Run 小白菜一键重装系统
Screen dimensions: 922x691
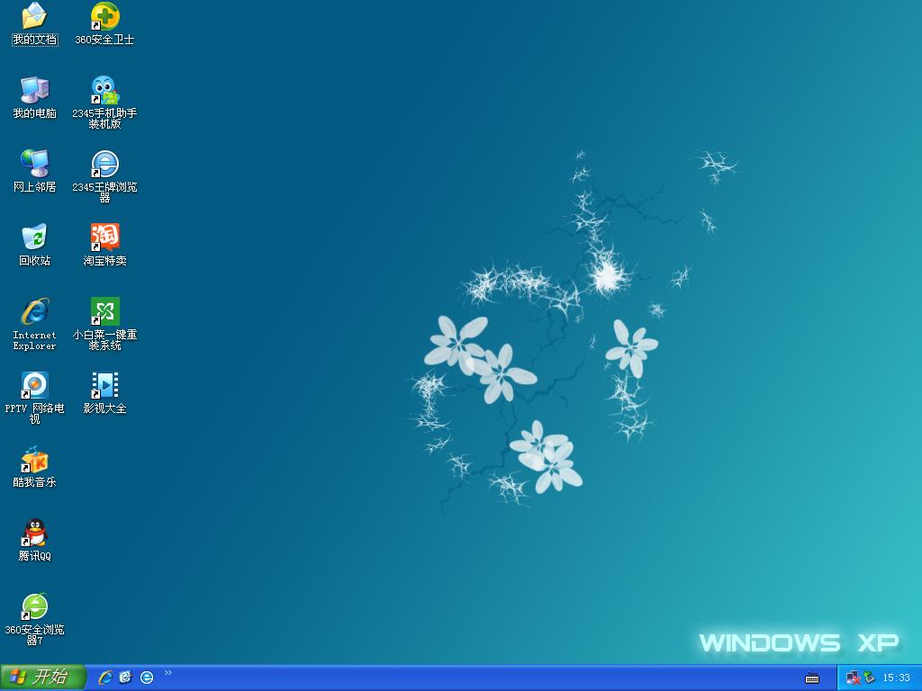pos(104,310)
